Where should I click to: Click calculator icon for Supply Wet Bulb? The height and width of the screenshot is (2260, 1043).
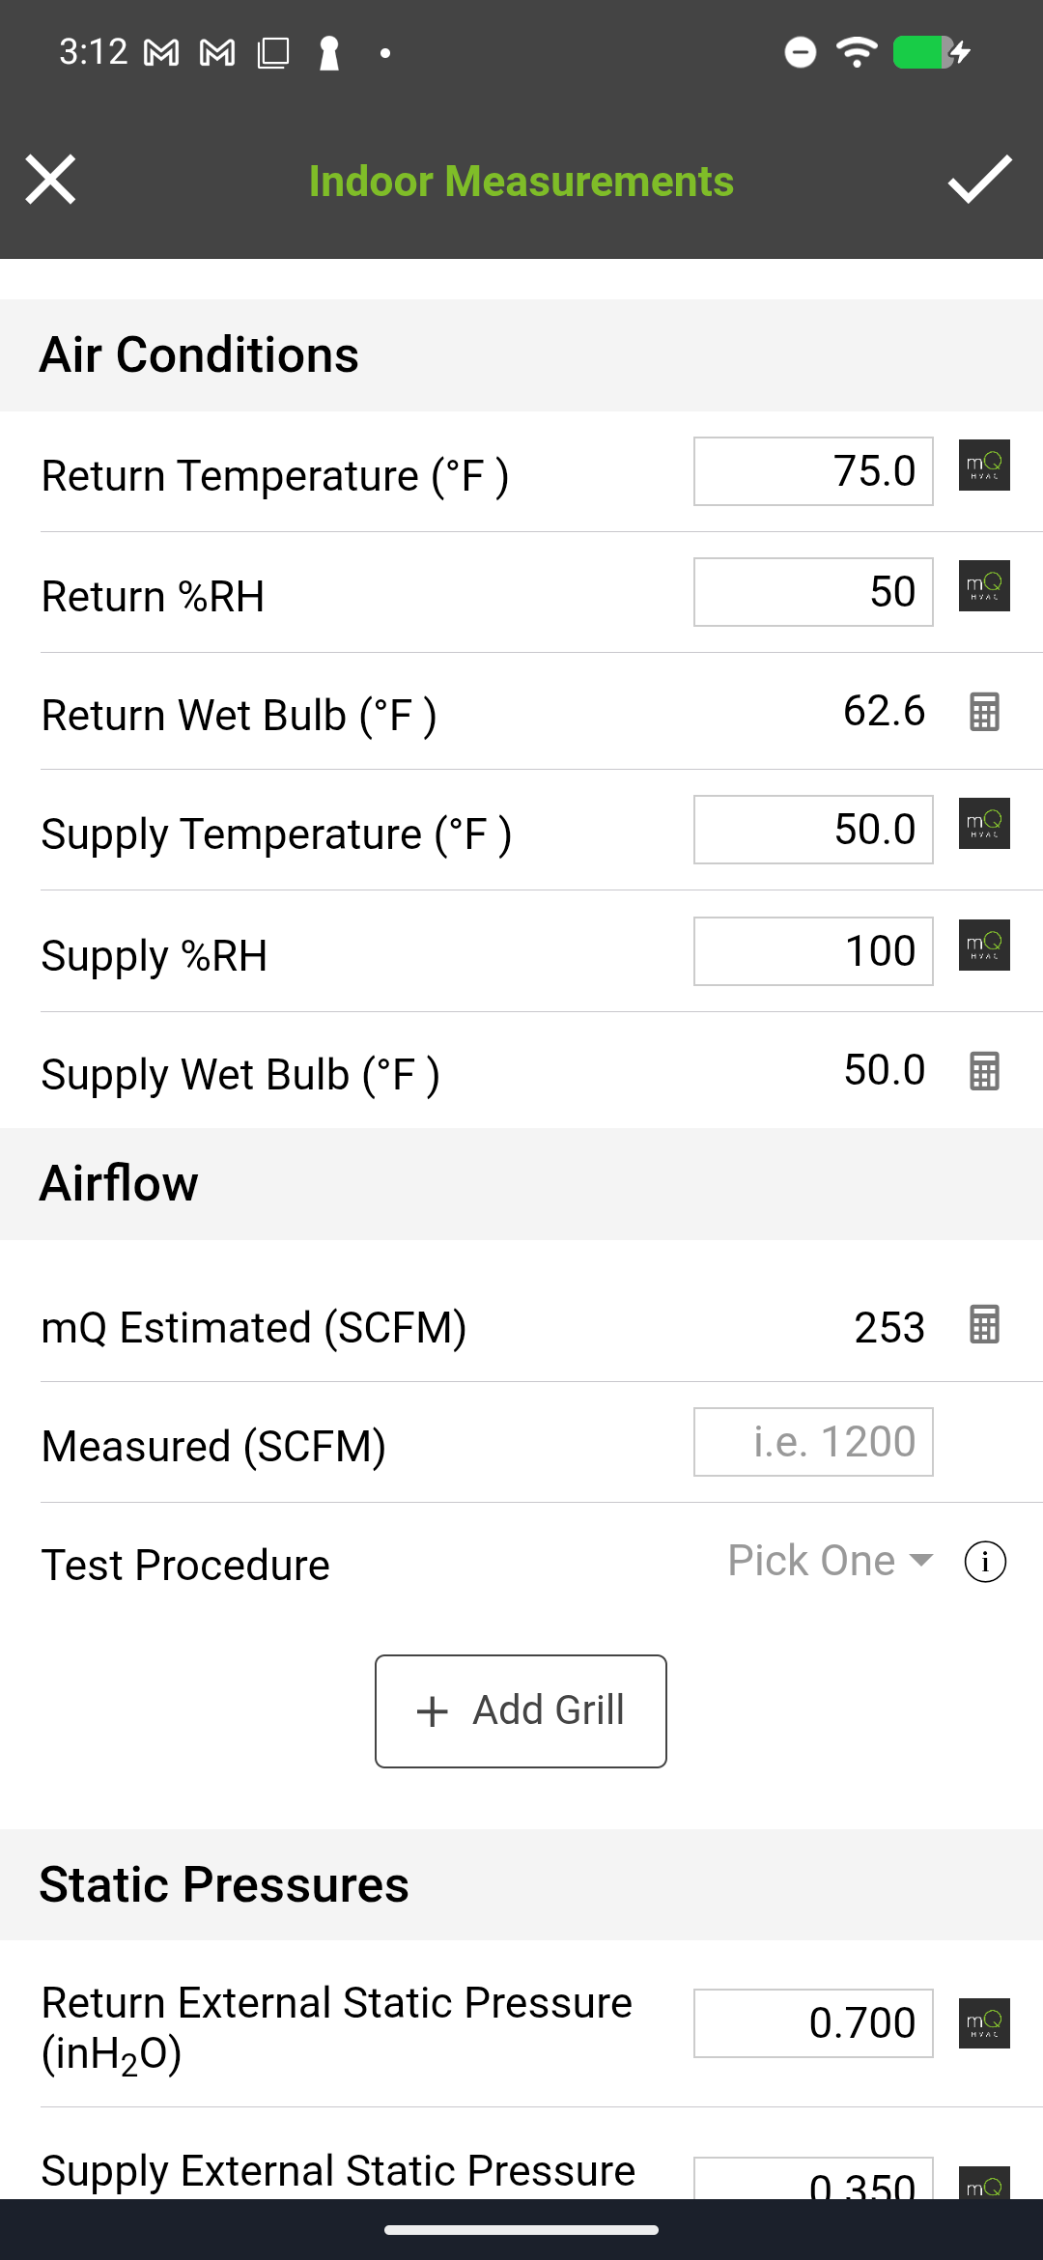click(984, 1071)
